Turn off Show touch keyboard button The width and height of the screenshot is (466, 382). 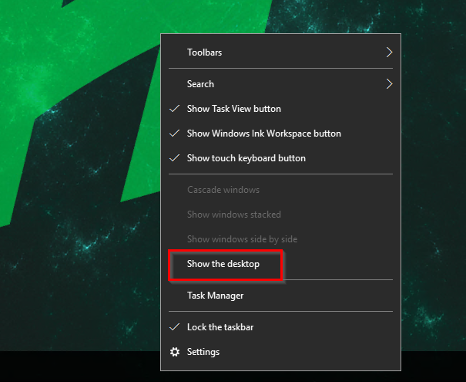coord(246,158)
